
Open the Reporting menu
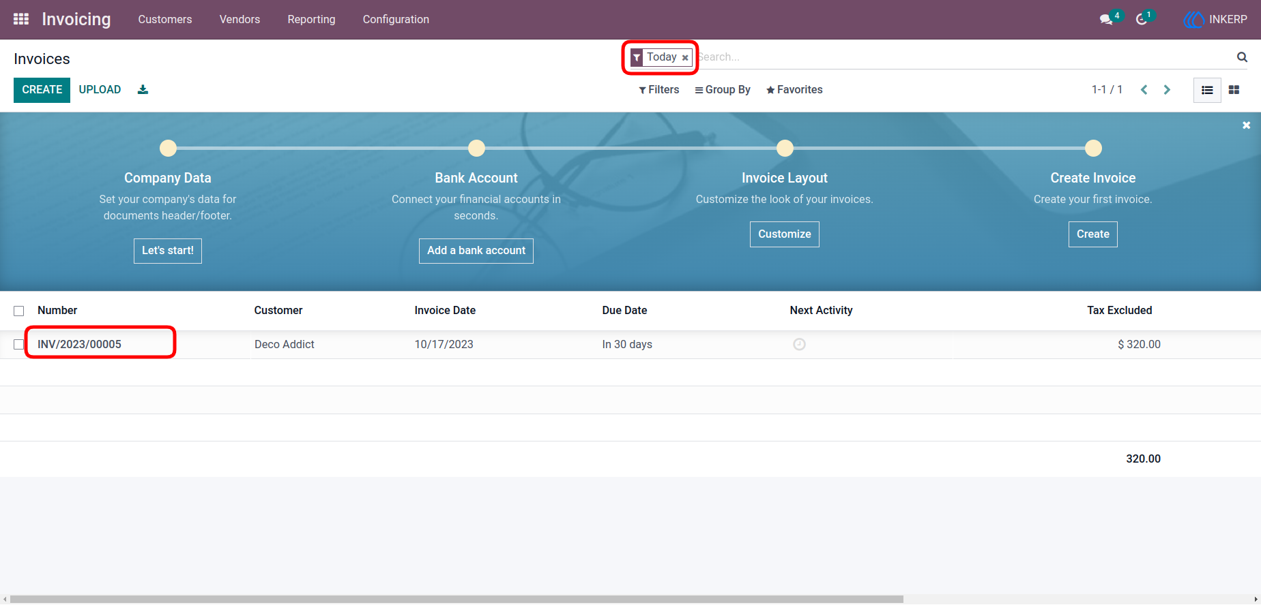311,20
